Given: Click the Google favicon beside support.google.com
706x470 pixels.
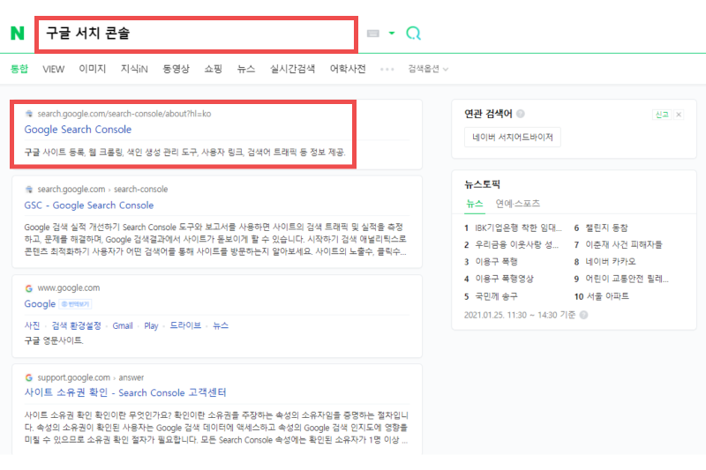Looking at the screenshot, I should [x=29, y=377].
